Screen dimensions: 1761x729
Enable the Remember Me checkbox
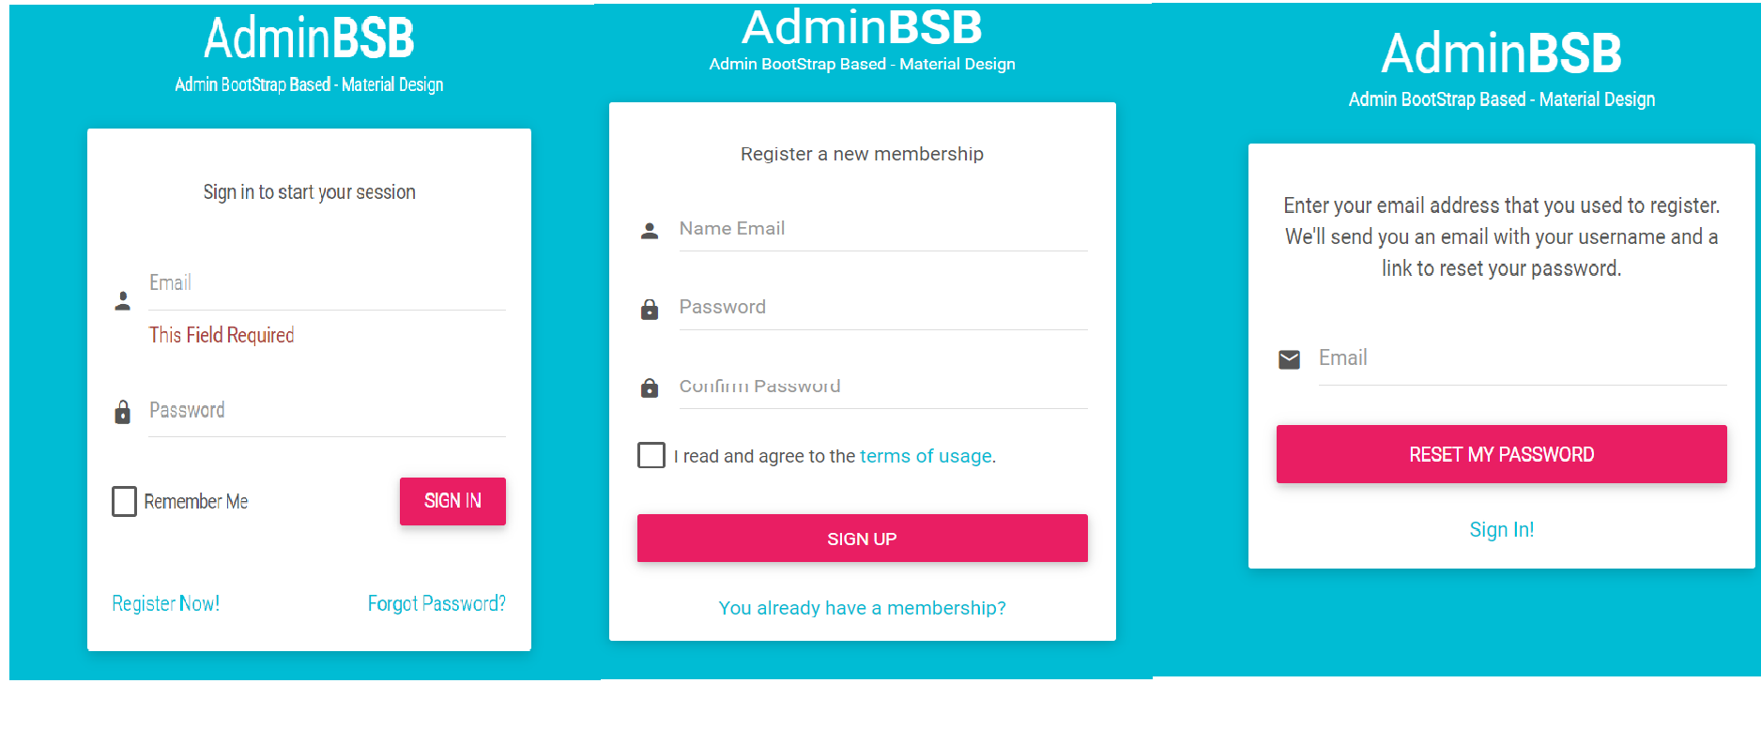(x=124, y=501)
